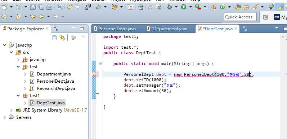Click the error marker beside PersonelDept line
287x139 pixels.
[94, 74]
